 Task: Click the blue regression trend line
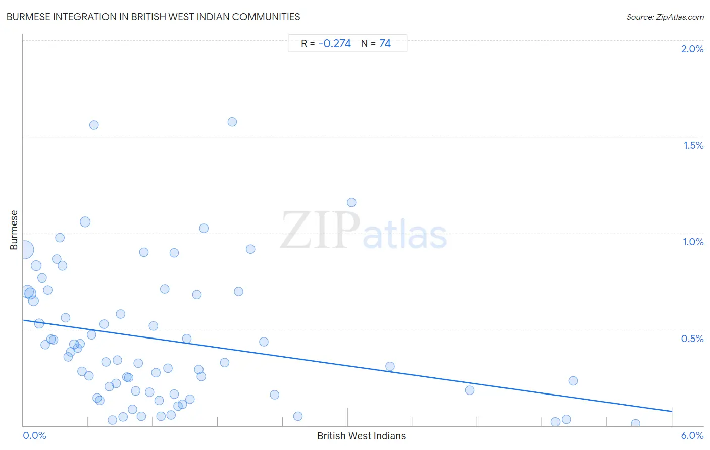[x=347, y=366]
